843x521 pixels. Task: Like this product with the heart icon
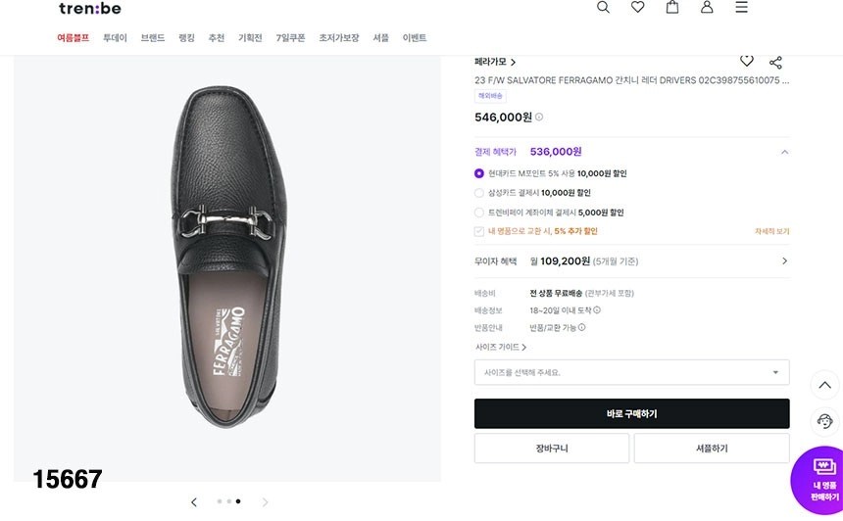tap(747, 61)
